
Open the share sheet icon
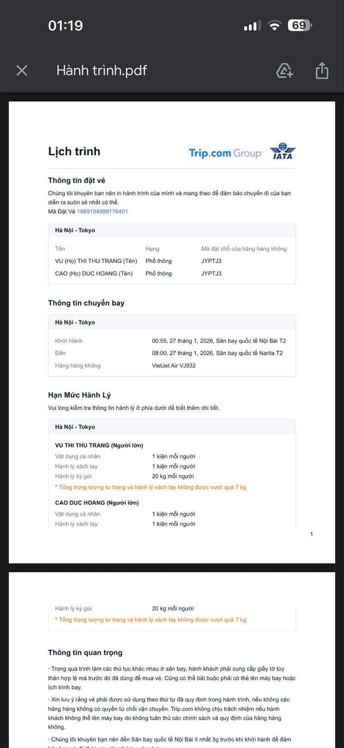pyautogui.click(x=322, y=71)
